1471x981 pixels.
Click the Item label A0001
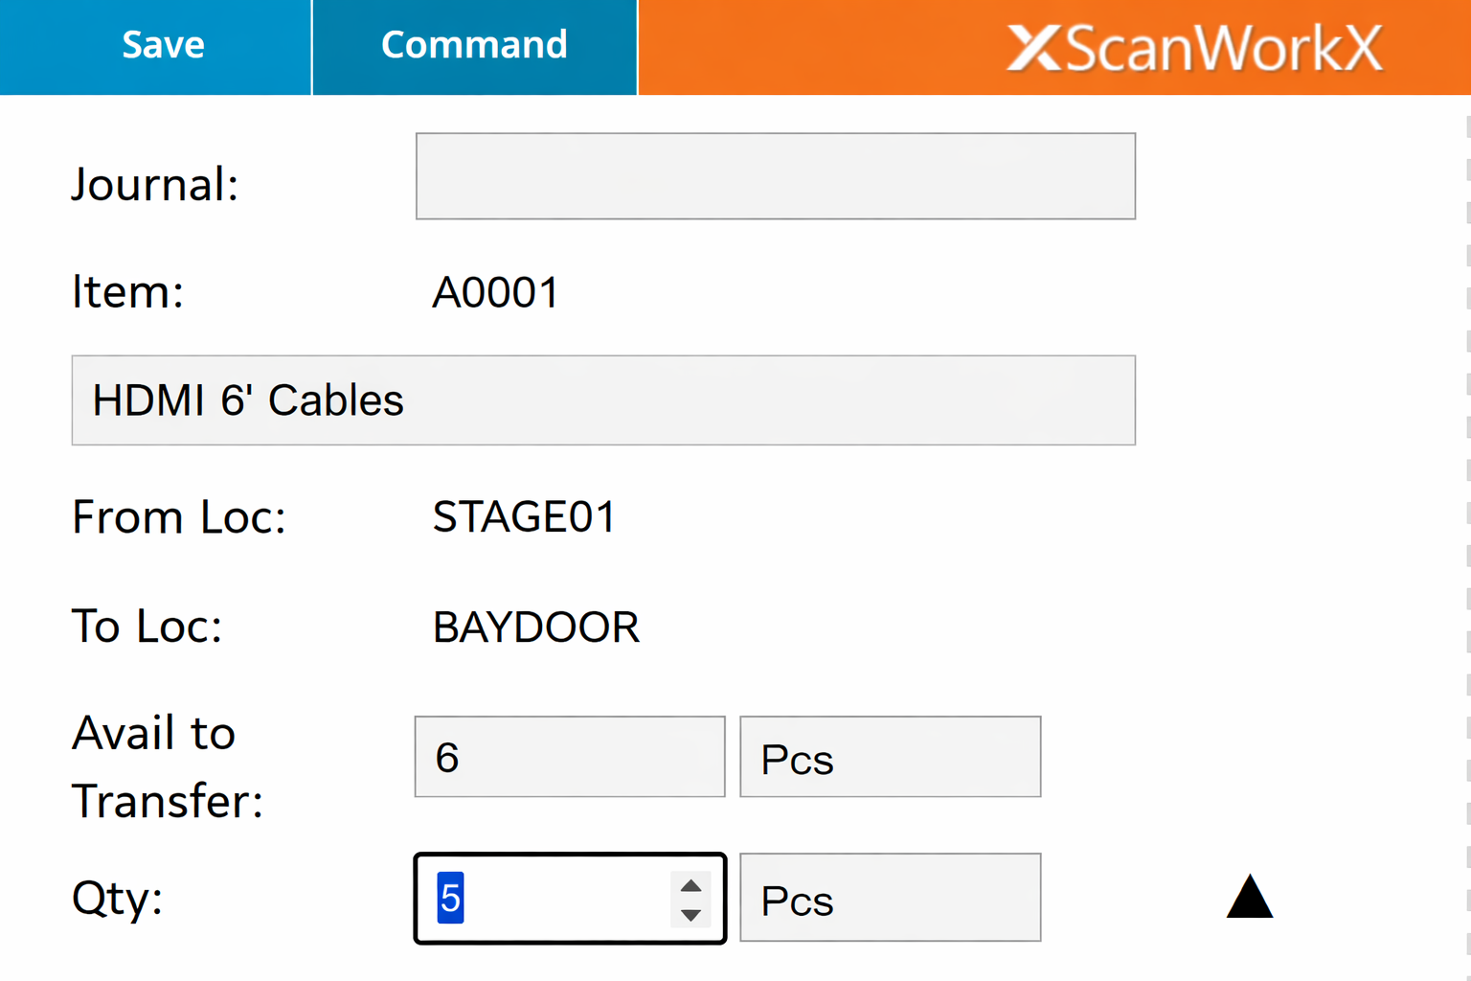[x=496, y=292]
